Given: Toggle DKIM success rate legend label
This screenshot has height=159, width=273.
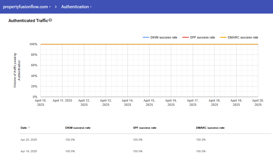Looking at the screenshot, I should (x=164, y=37).
